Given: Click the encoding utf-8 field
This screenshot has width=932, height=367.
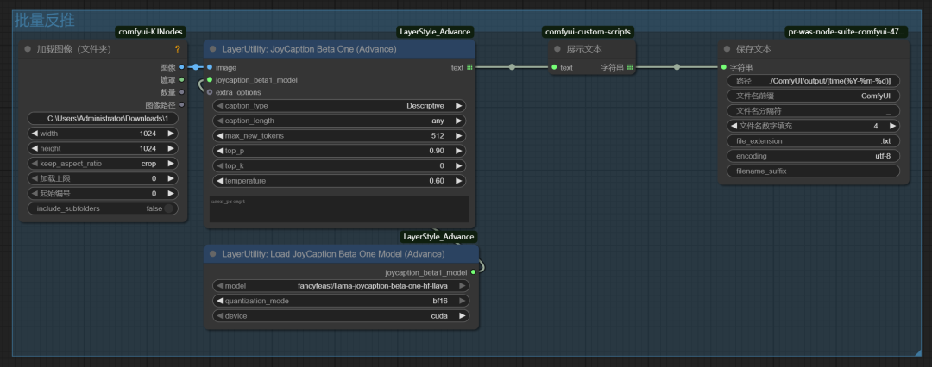Looking at the screenshot, I should click(813, 156).
